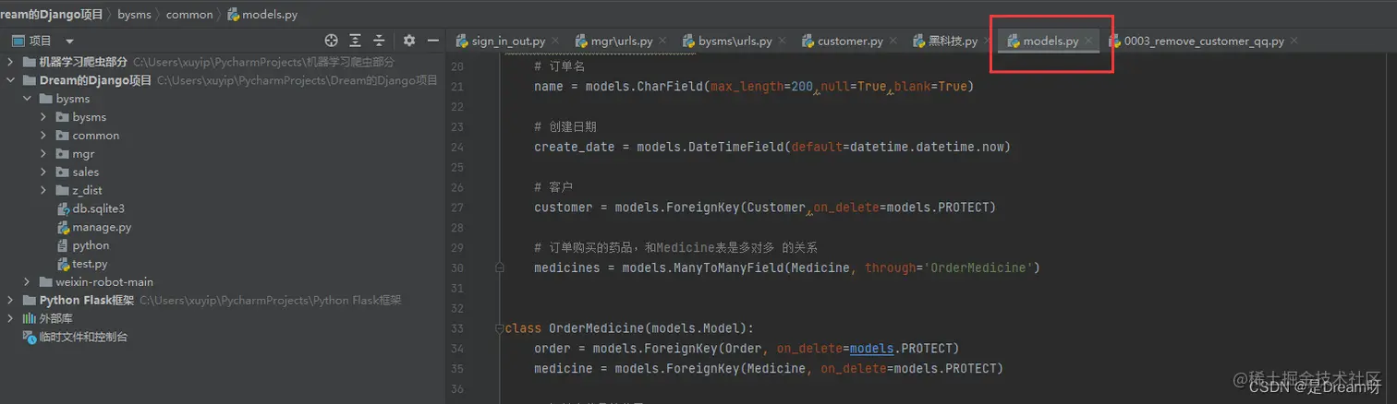Click line number 27 in gutter
The height and width of the screenshot is (404, 1397).
(456, 208)
